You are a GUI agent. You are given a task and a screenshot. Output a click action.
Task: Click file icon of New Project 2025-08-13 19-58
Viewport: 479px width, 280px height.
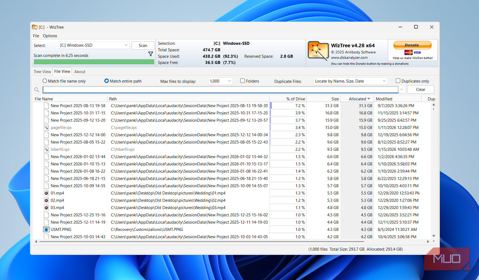(46, 106)
